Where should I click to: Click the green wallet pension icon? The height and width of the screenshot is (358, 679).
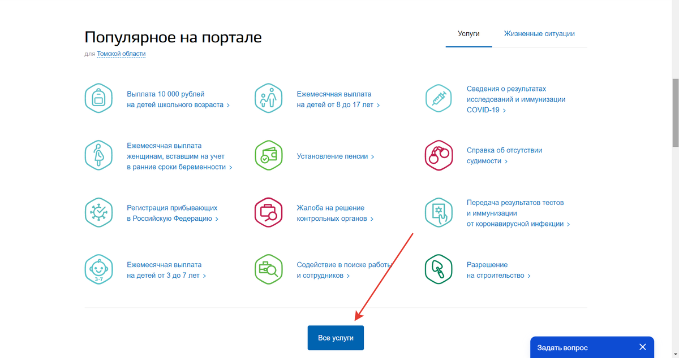pyautogui.click(x=268, y=155)
